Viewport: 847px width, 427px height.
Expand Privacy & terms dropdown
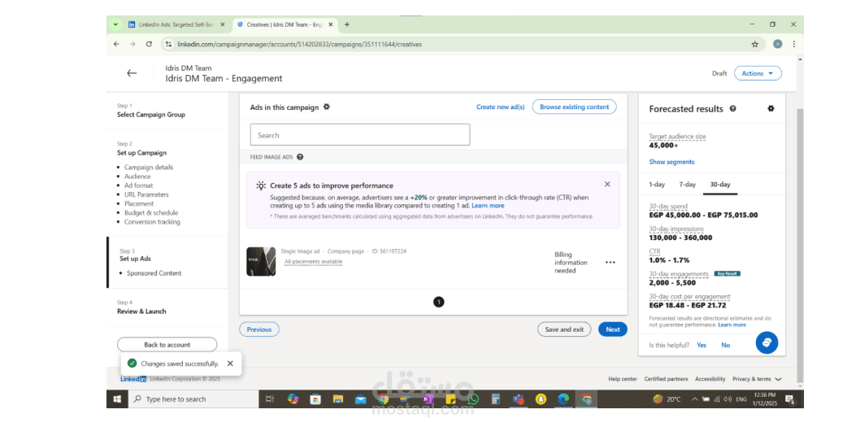tap(757, 379)
